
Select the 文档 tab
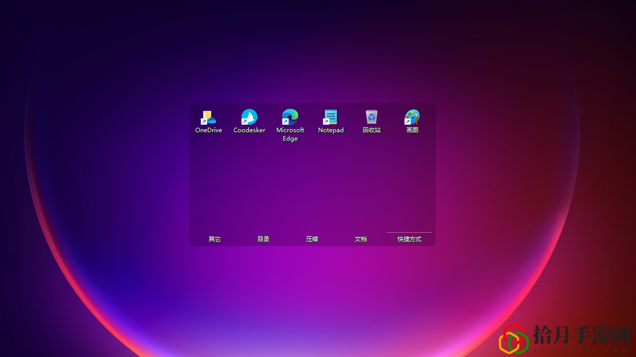click(361, 239)
